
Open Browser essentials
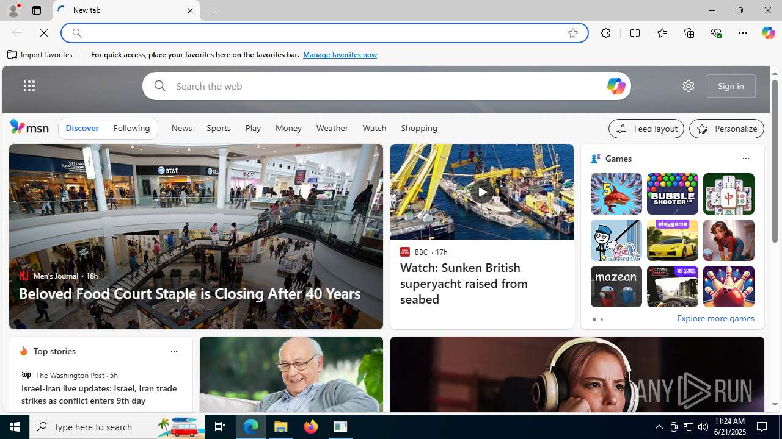coord(716,33)
